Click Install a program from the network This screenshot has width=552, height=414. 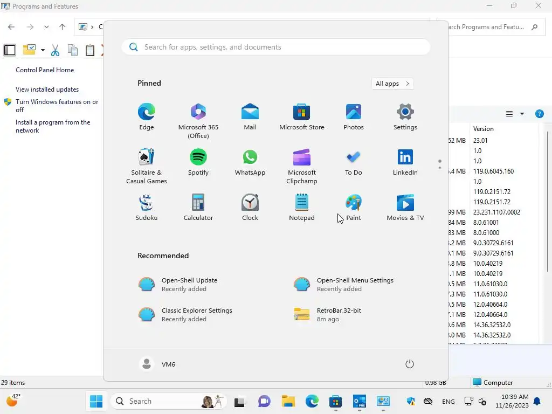pyautogui.click(x=53, y=126)
